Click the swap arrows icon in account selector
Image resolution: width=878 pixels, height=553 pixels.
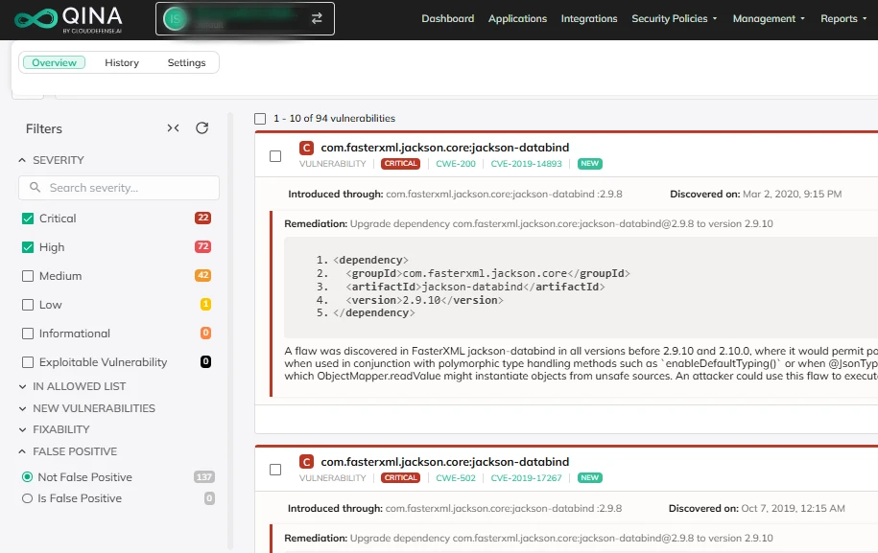[316, 18]
